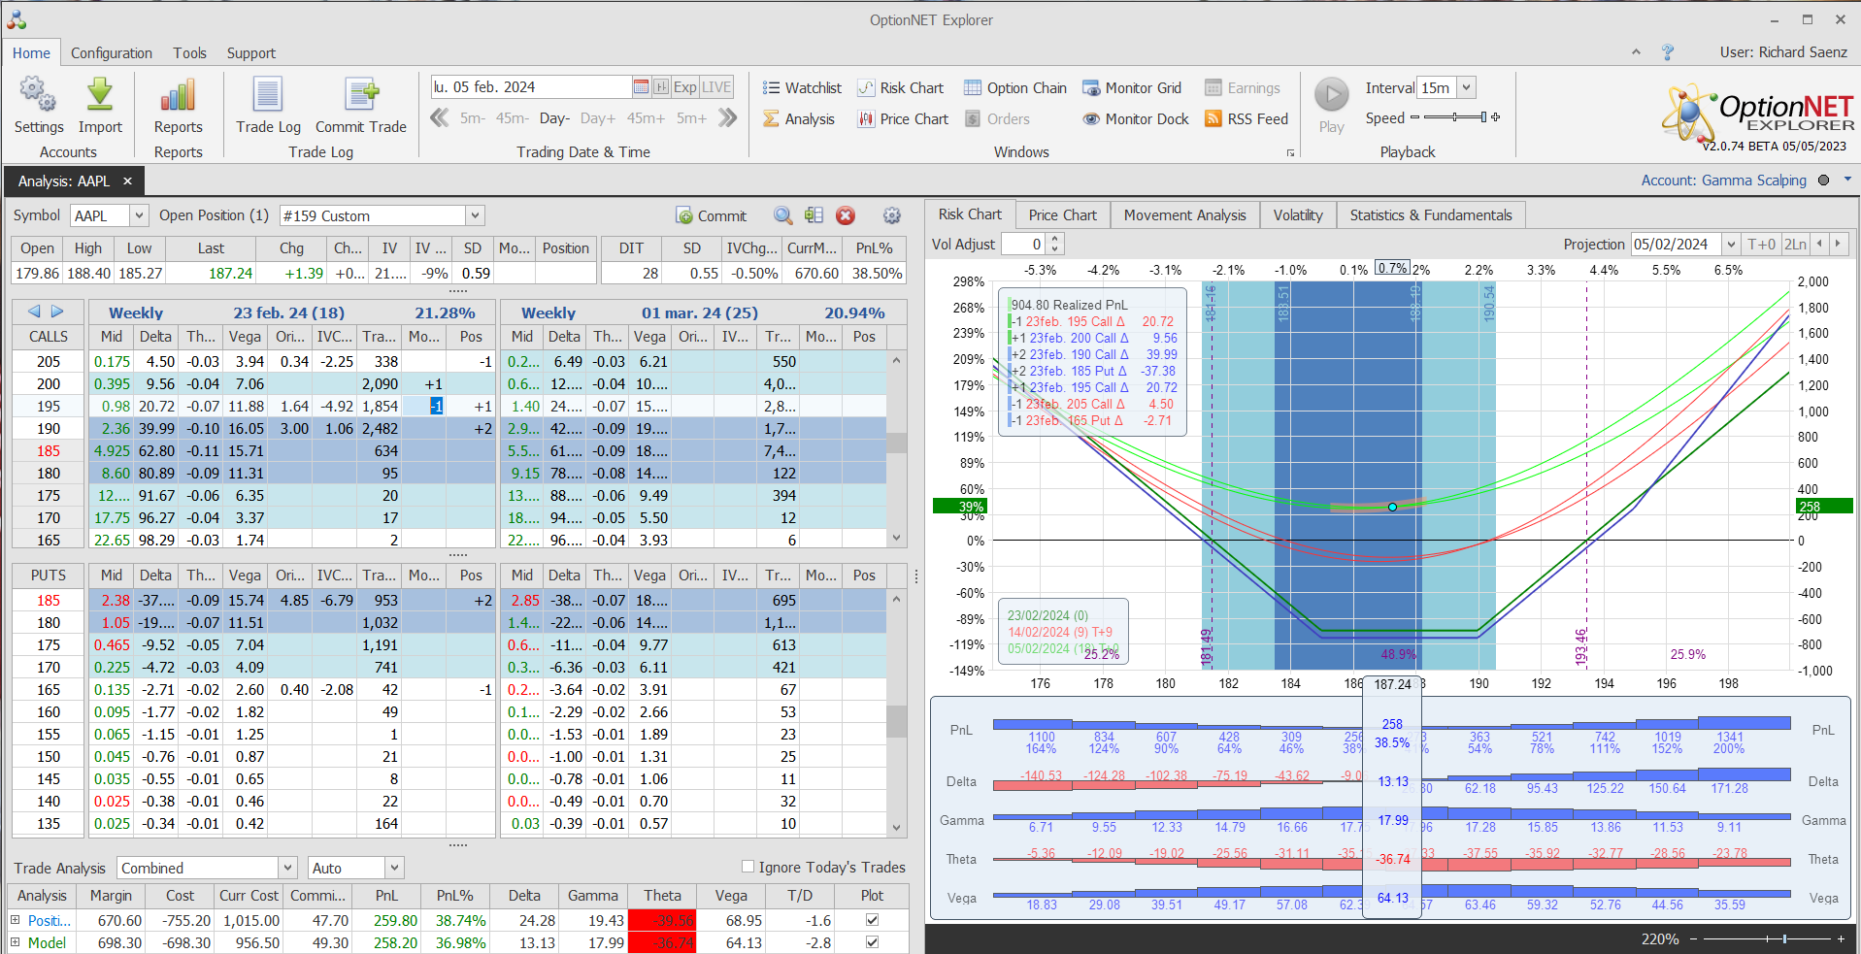This screenshot has width=1861, height=954.
Task: Click the red delete position icon
Action: (846, 215)
